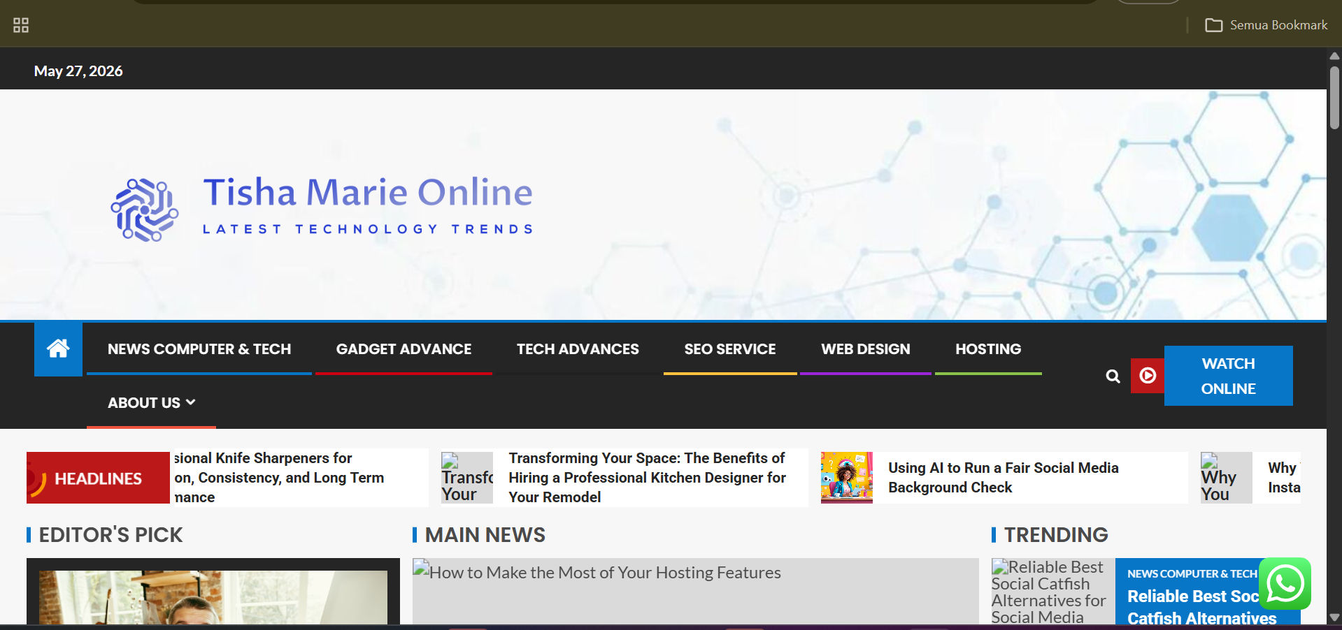Open the kitchen designer remodel headline

click(648, 478)
